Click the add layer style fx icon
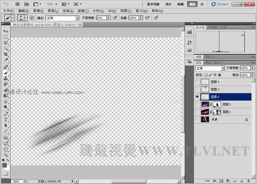The width and height of the screenshot is (257, 184). coord(214,181)
